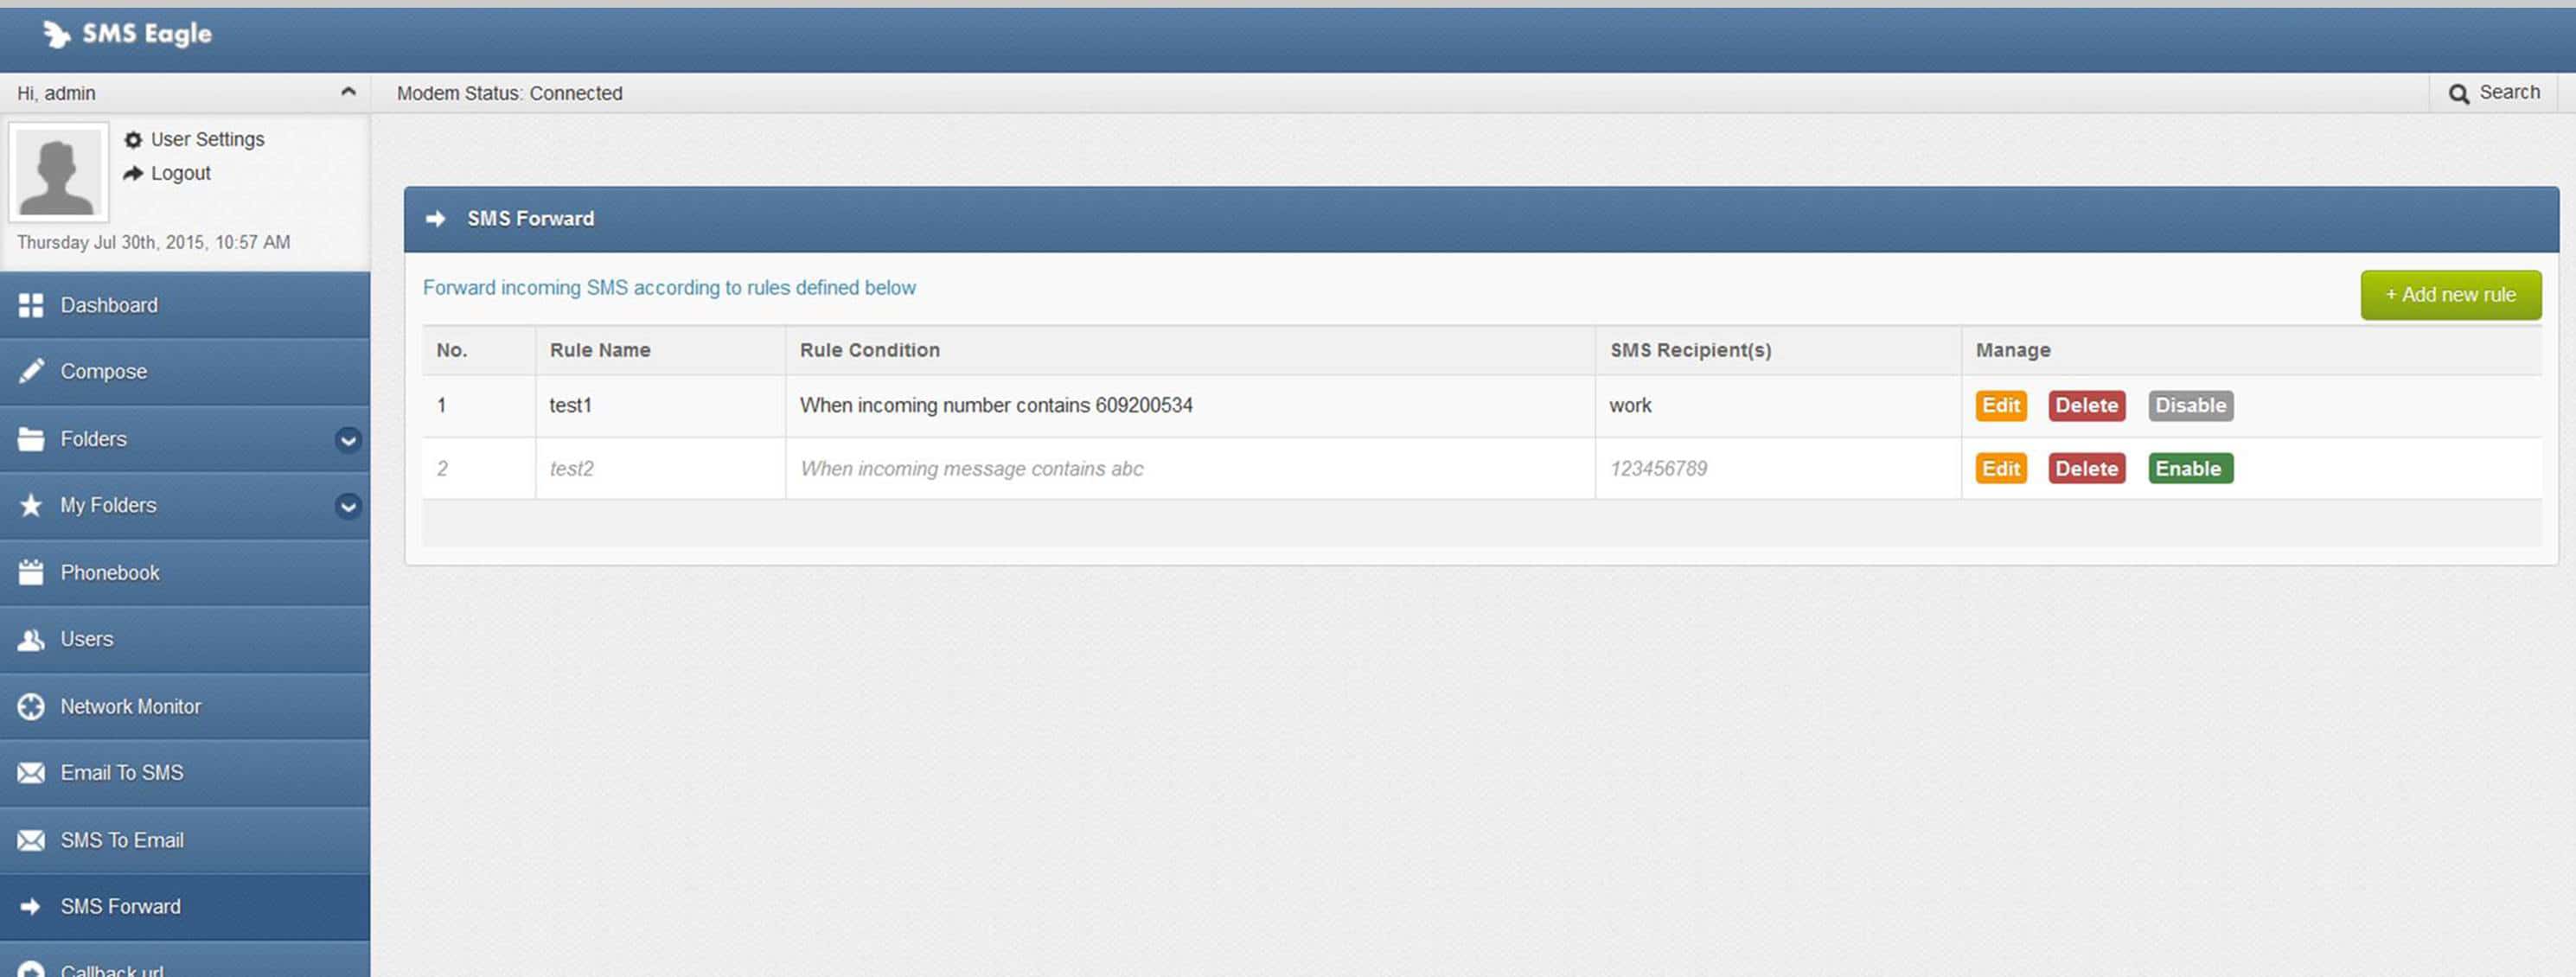Screen dimensions: 2576x977
Task: Click the SMS Eagle bird logo
Action: (57, 35)
